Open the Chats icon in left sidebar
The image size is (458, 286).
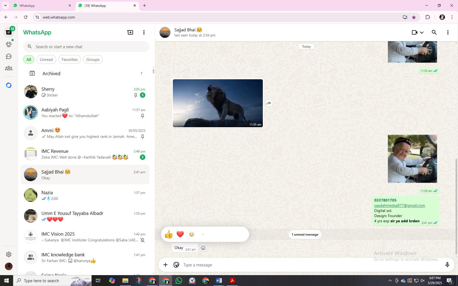(9, 32)
